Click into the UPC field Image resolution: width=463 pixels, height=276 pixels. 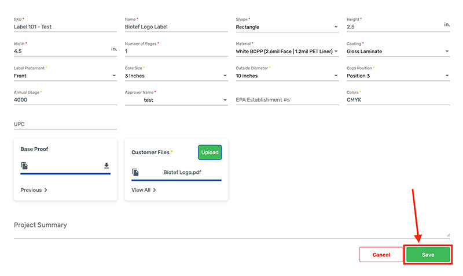point(65,124)
